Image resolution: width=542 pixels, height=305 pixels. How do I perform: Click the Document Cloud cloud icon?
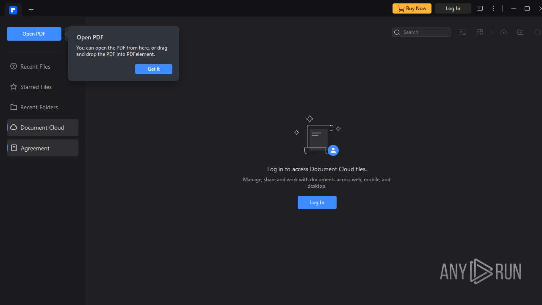[x=14, y=128]
